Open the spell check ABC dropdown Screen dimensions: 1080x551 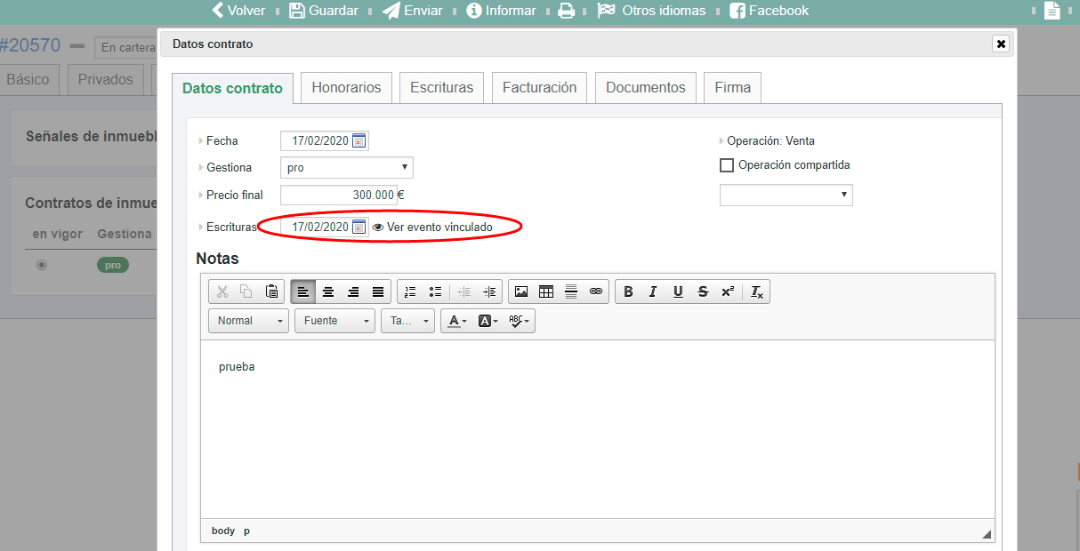coord(520,321)
